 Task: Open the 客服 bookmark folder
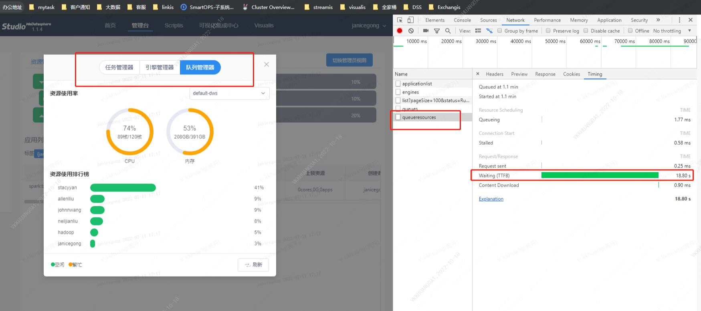(x=137, y=7)
